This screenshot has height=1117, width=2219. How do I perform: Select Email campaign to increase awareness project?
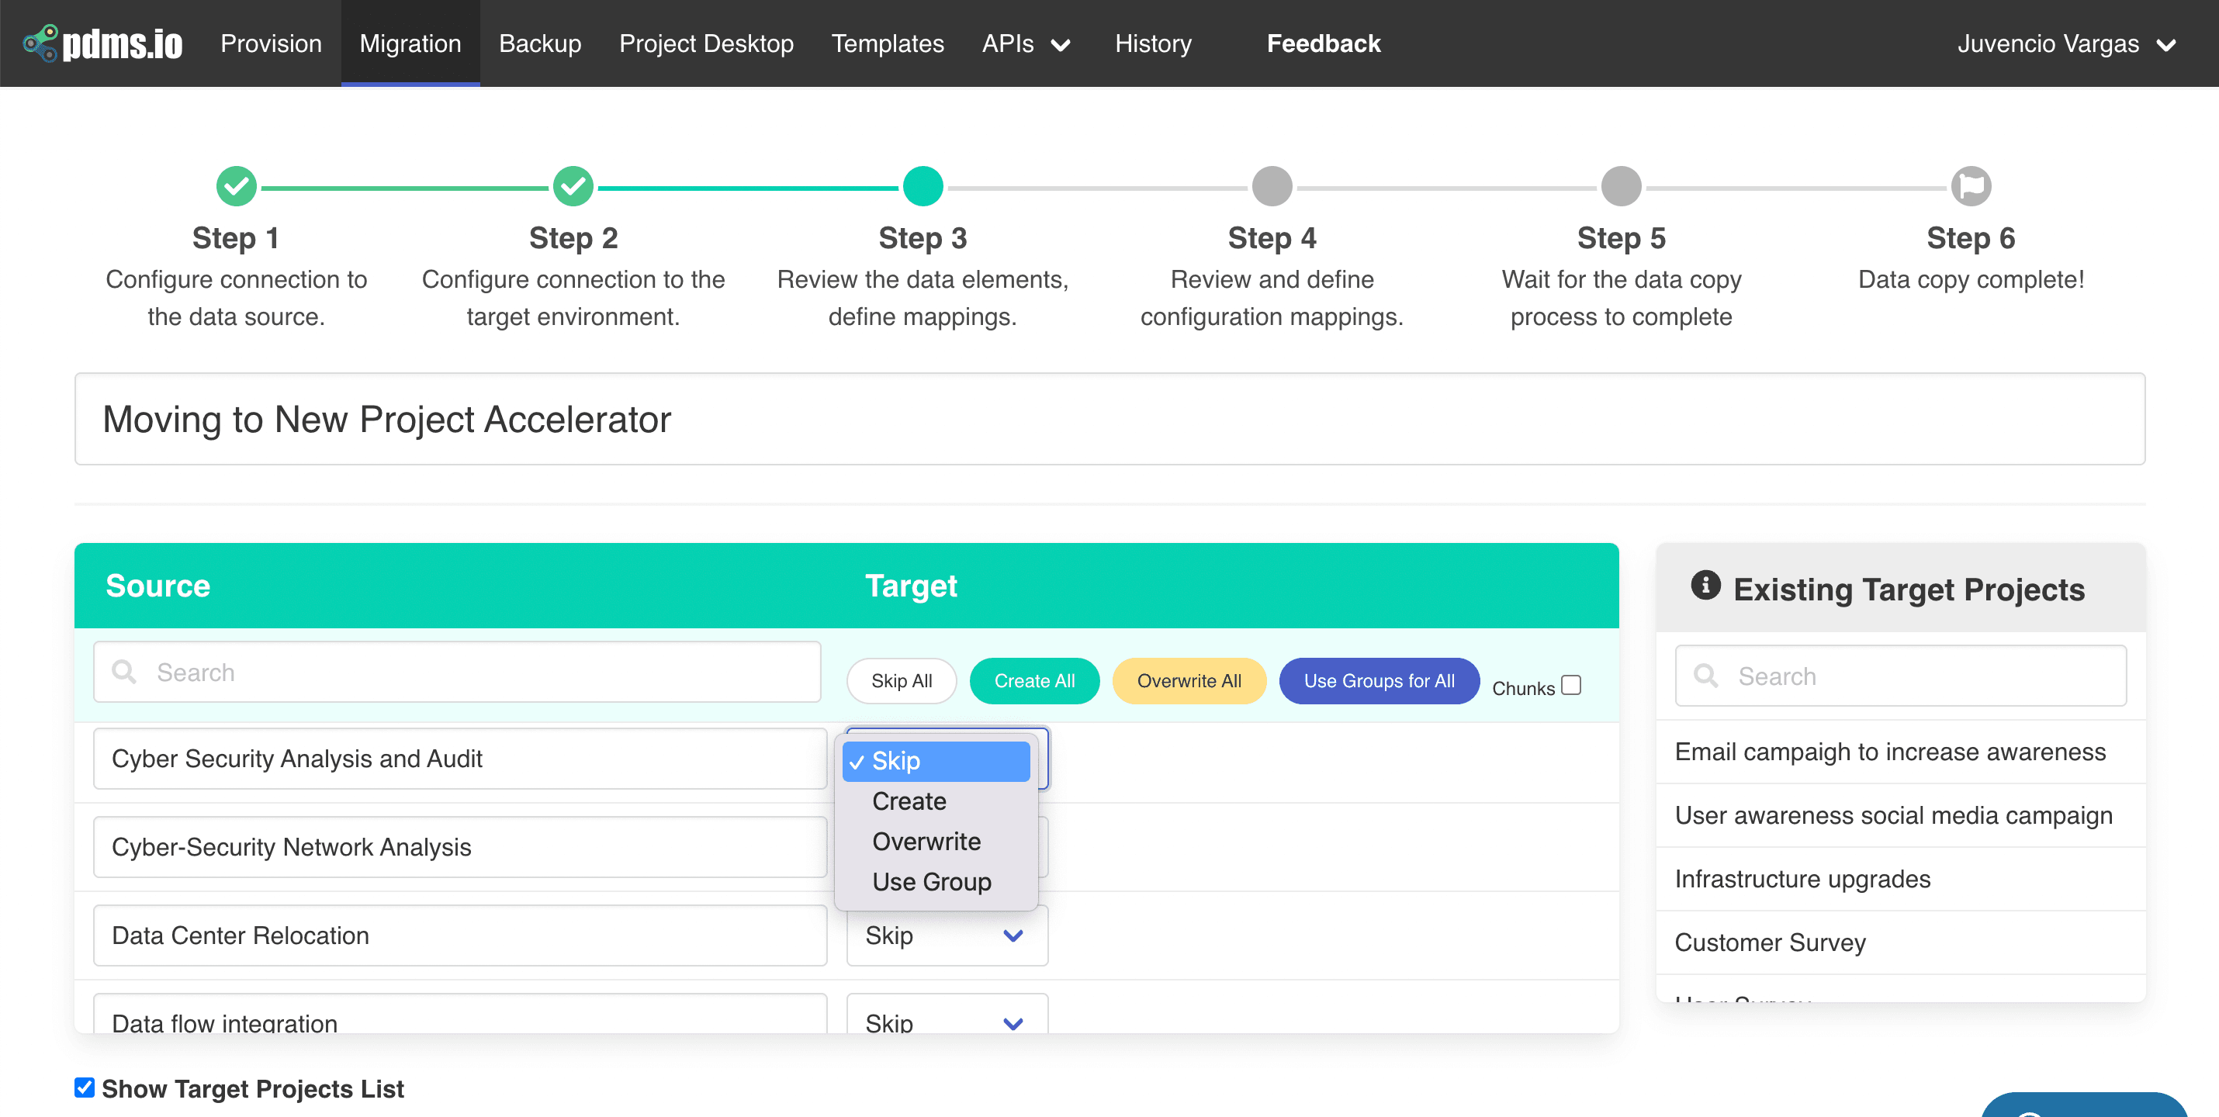point(1900,752)
